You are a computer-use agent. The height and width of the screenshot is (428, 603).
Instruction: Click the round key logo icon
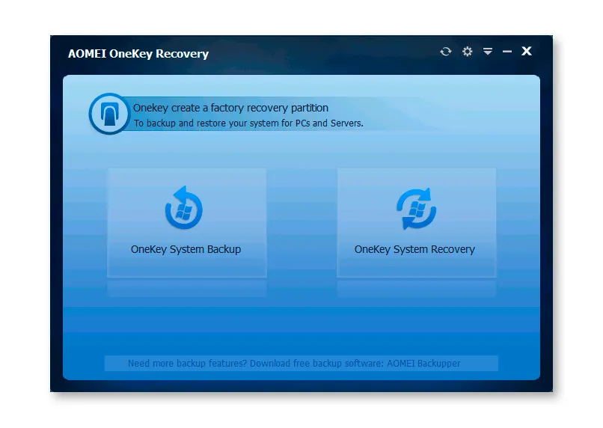(109, 114)
